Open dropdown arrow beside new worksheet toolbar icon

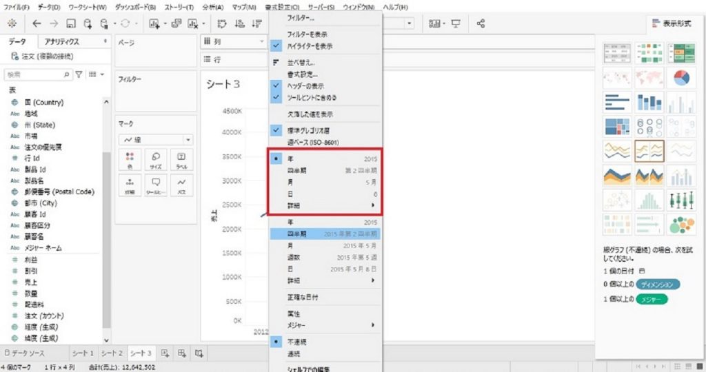coord(165,23)
